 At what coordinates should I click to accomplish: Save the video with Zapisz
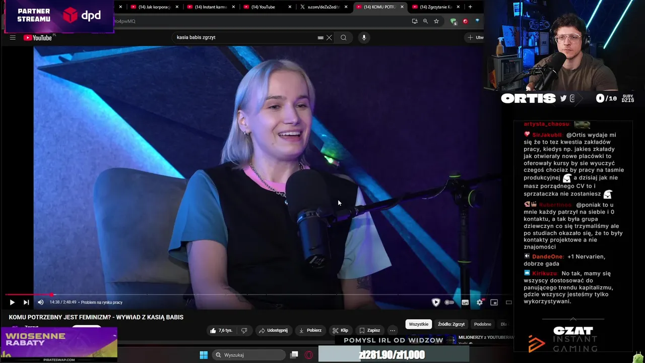coord(369,330)
